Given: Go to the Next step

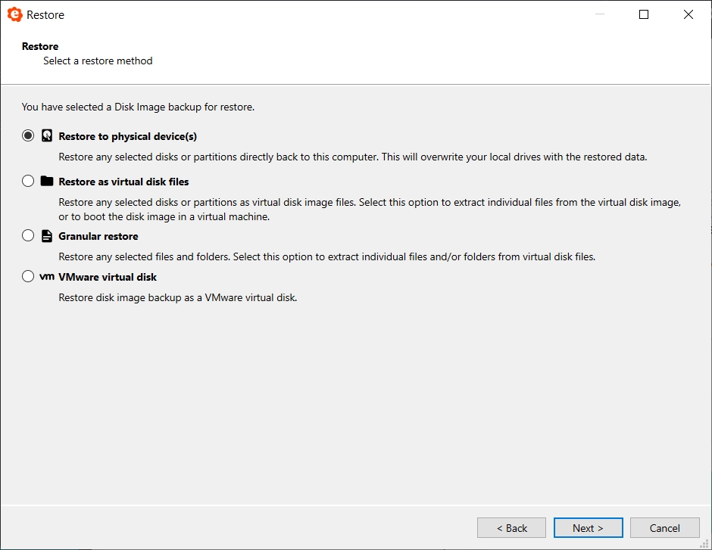Looking at the screenshot, I should tap(588, 528).
